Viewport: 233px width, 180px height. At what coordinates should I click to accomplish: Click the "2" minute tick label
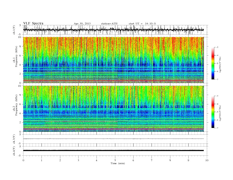tap(60, 160)
